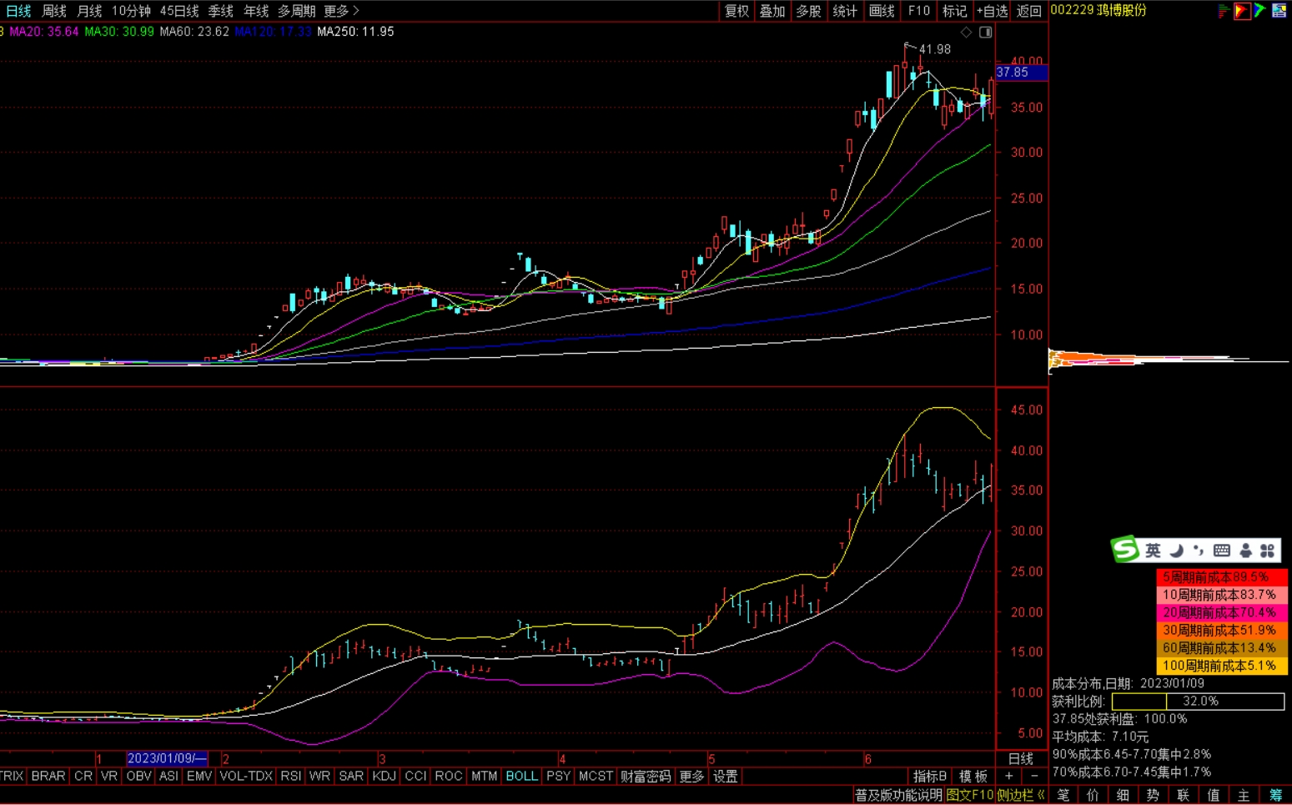Viewport: 1292px width, 805px height.
Task: Click the blue settings panel icon at top right
Action: 1279,11
